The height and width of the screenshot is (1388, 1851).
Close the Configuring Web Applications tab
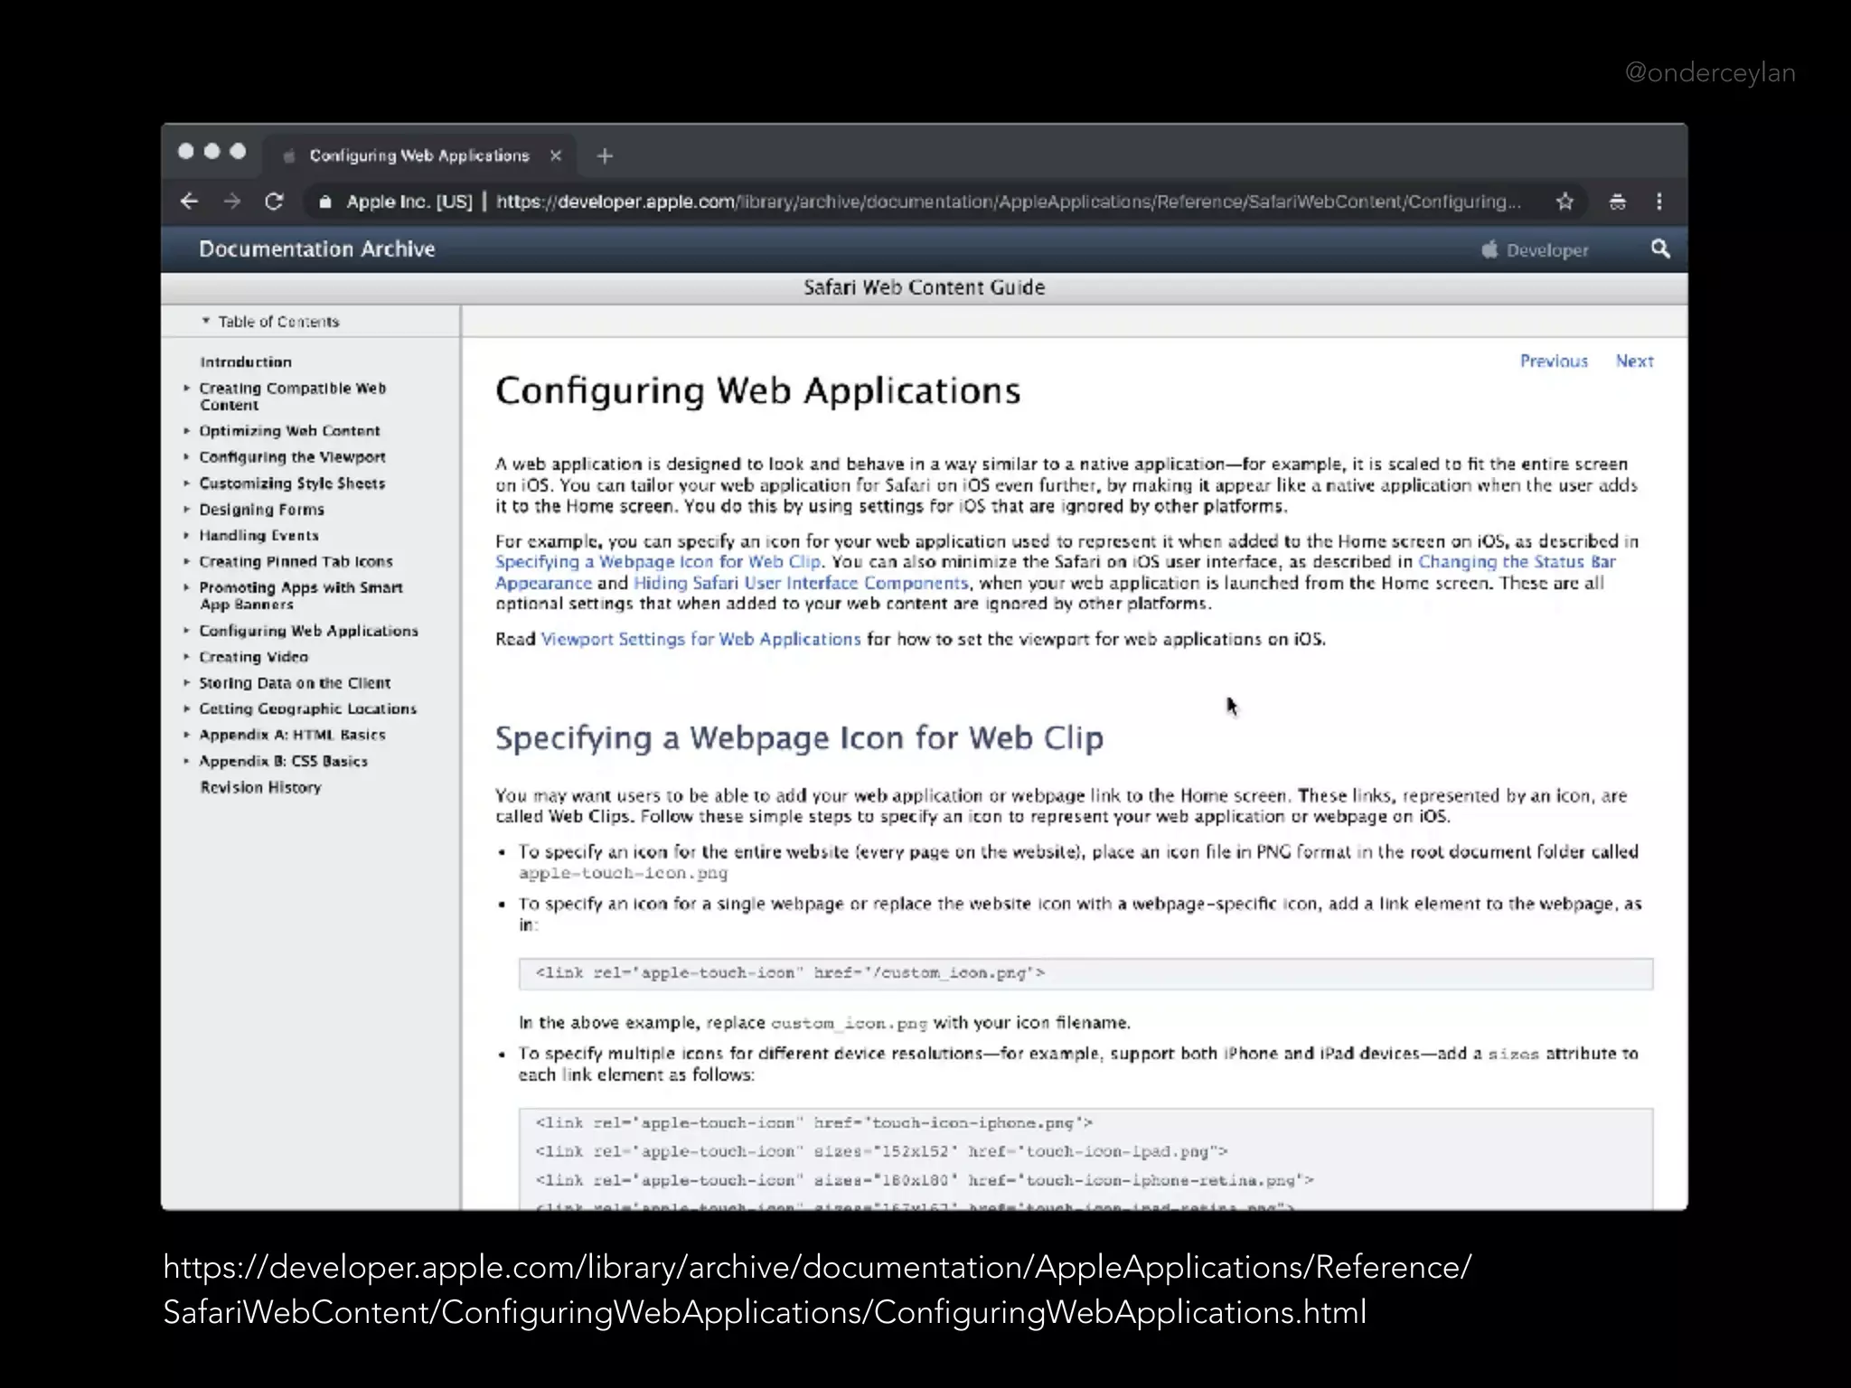coord(556,155)
